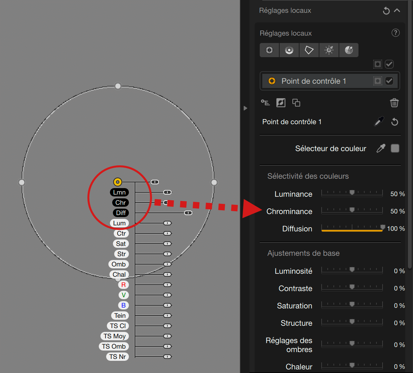This screenshot has width=413, height=373.
Task: Click the red R label on canvas
Action: [123, 285]
